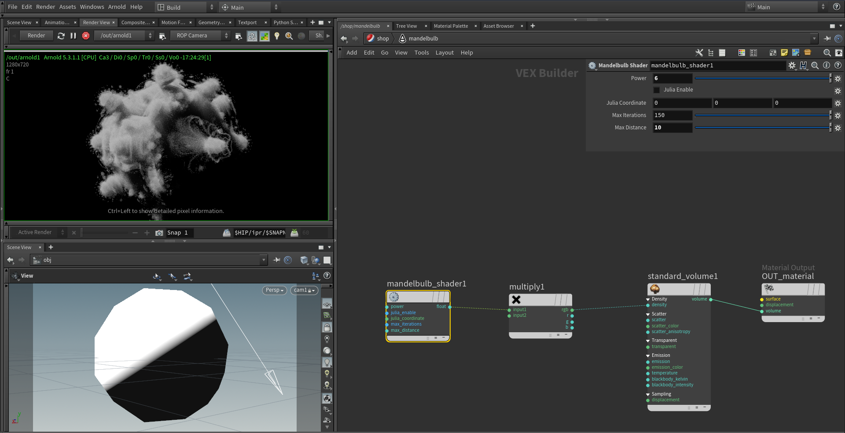Screen dimensions: 845x433
Task: Open the cam1 camera selector dropdown
Action: [304, 290]
